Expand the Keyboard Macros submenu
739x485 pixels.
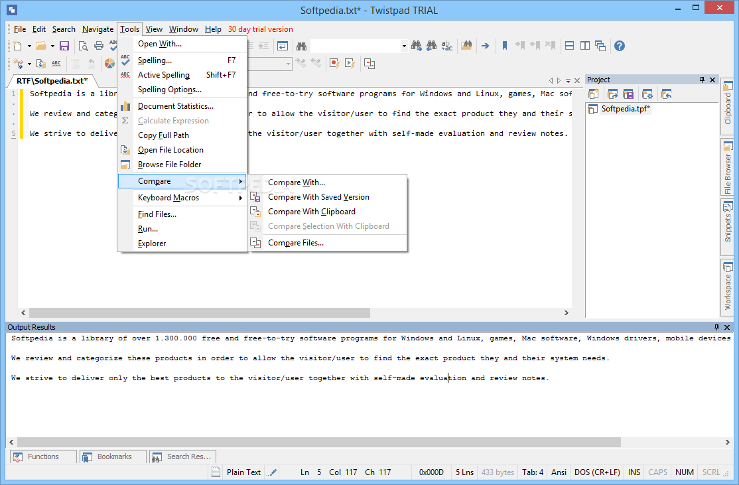pos(182,198)
